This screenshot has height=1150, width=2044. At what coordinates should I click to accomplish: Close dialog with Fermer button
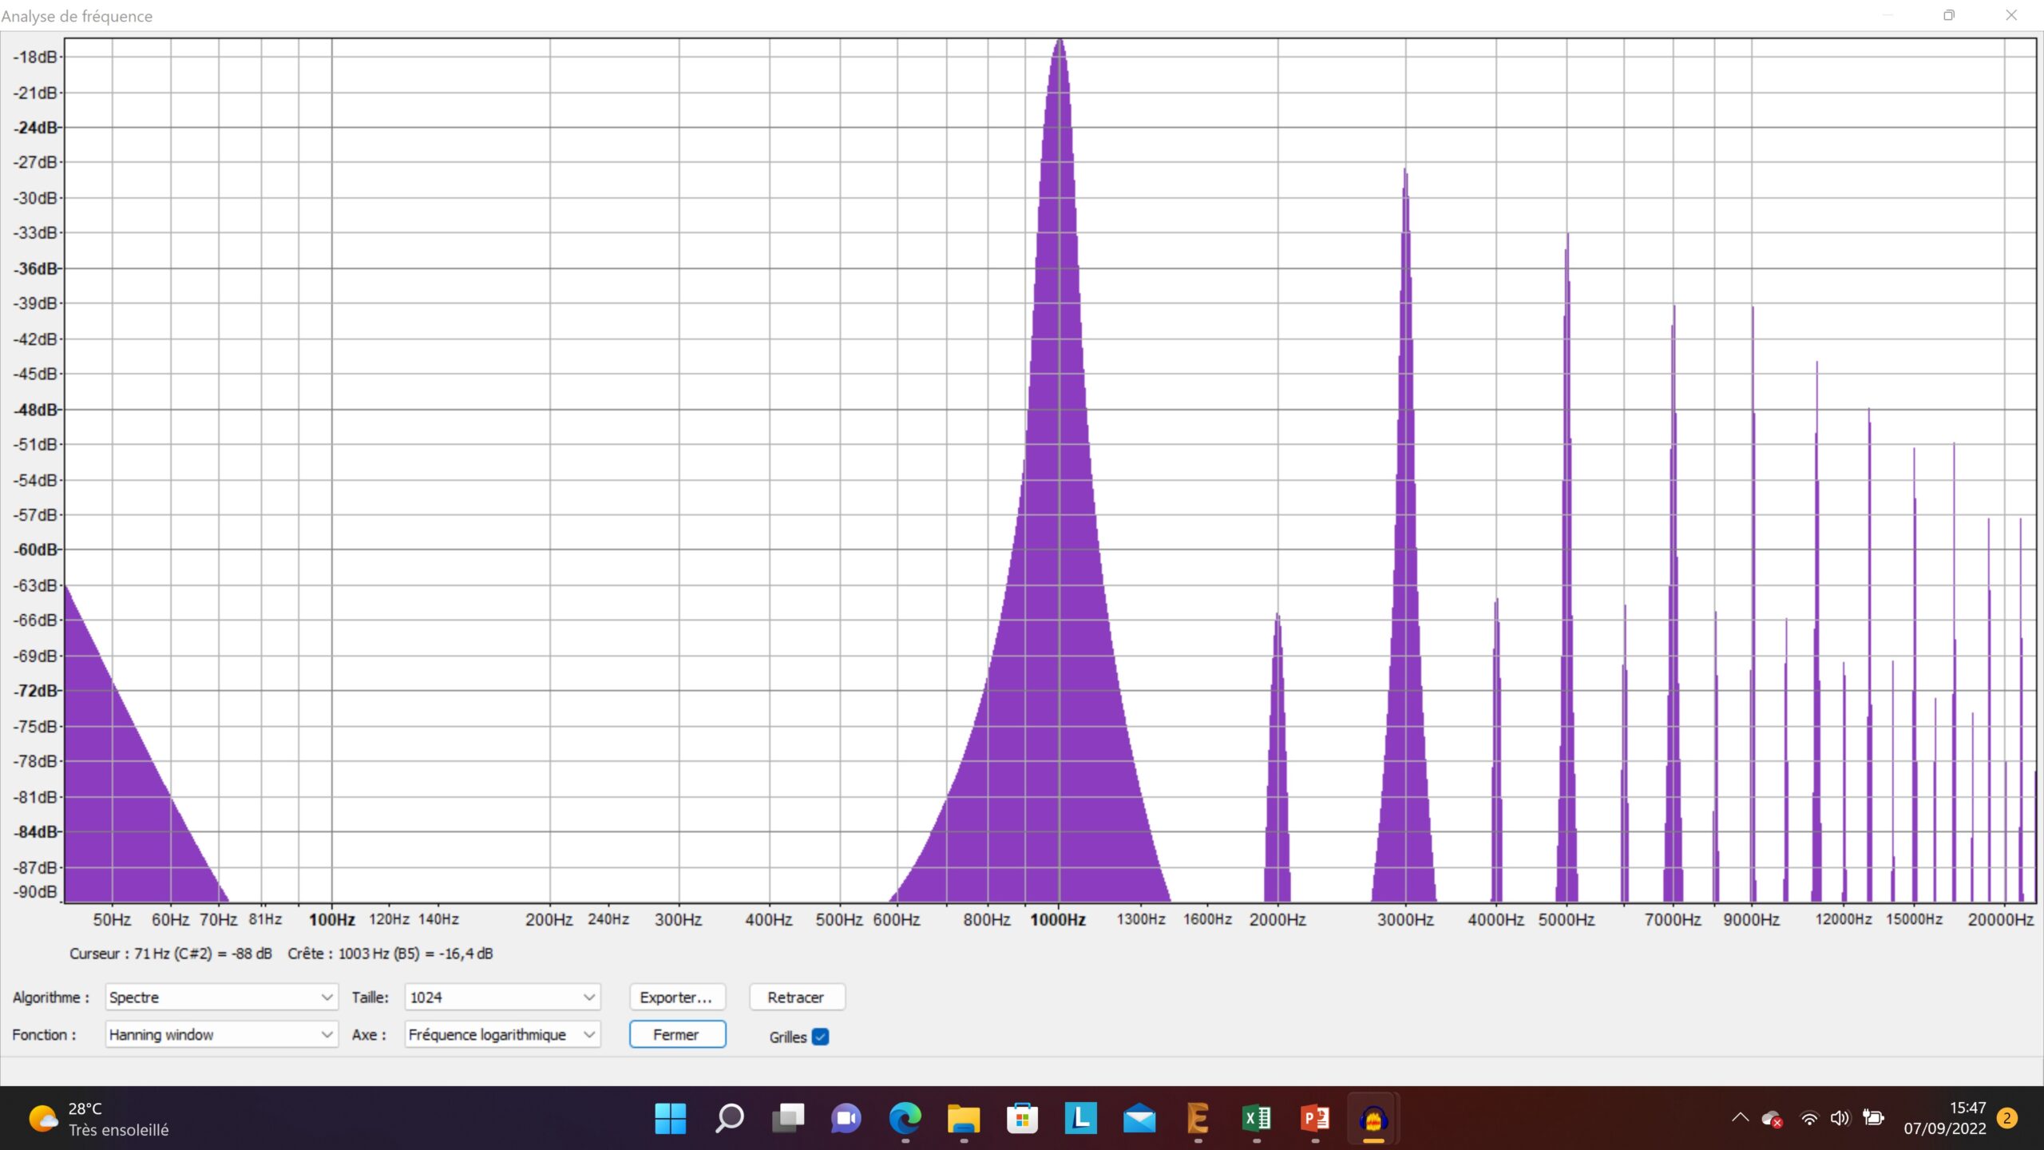coord(677,1035)
